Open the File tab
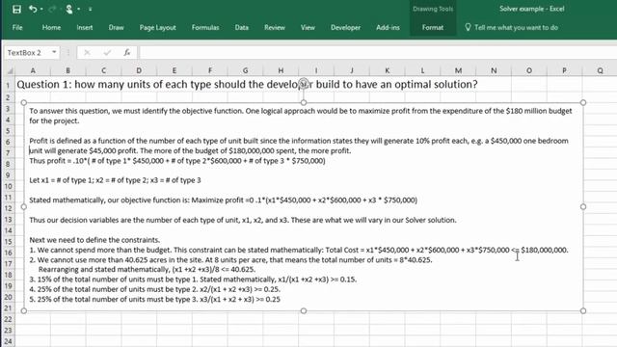 (17, 28)
